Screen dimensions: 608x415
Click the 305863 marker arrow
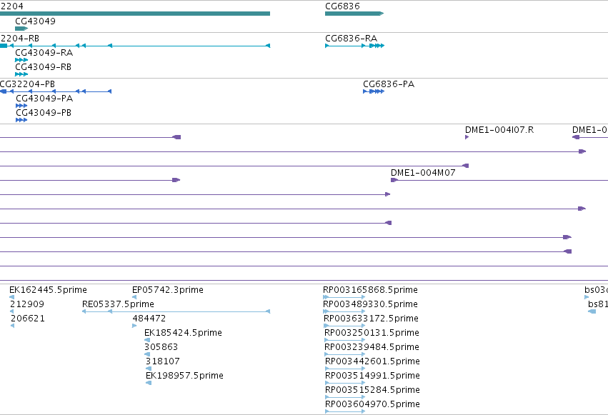[147, 354]
